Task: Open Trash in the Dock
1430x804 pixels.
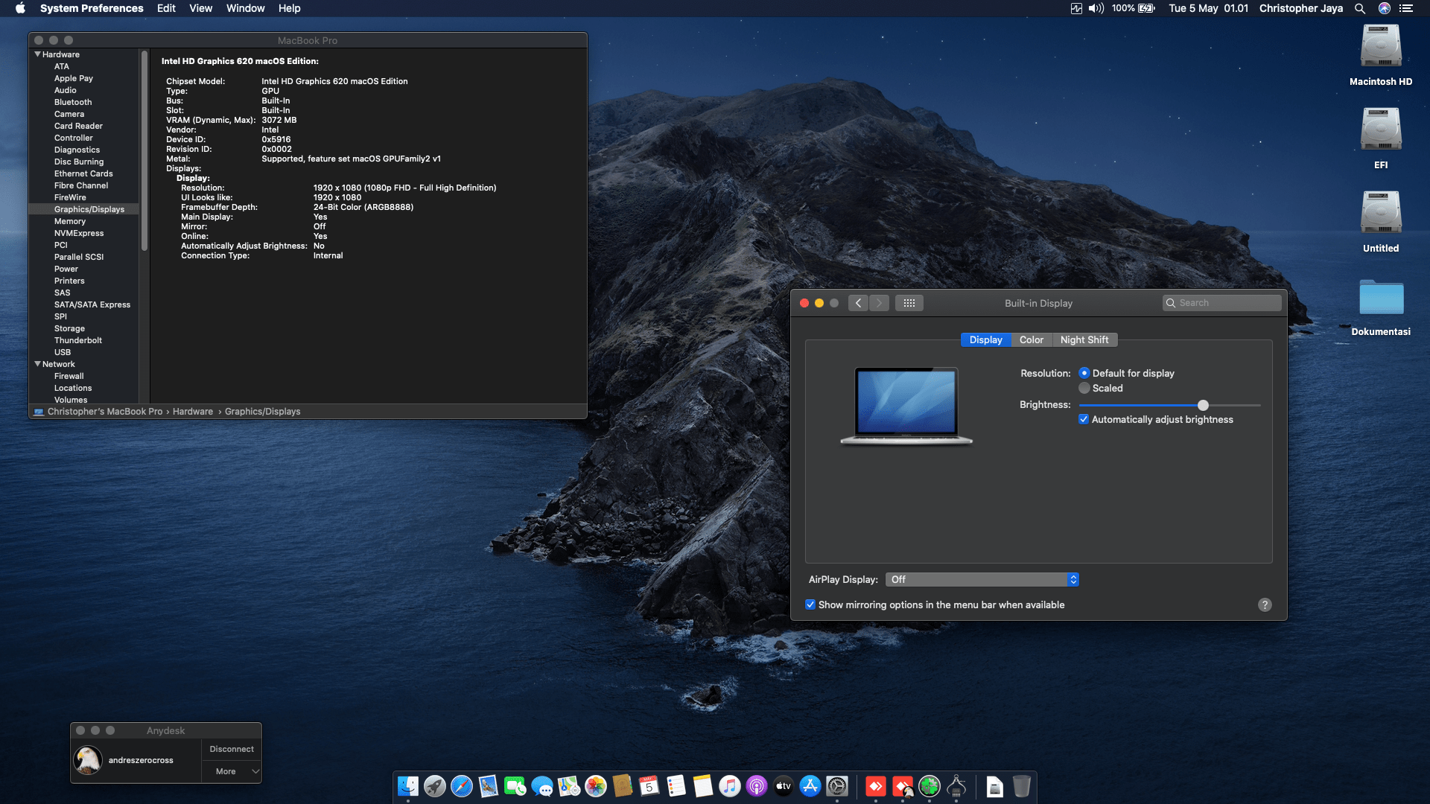Action: click(1022, 786)
